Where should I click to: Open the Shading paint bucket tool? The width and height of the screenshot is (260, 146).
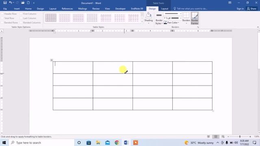click(x=148, y=15)
